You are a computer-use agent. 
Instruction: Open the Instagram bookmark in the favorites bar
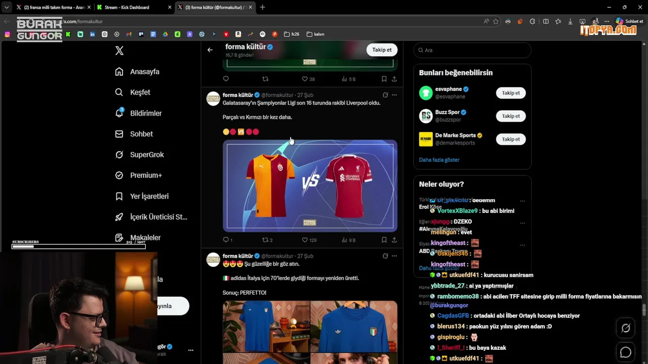[7, 34]
